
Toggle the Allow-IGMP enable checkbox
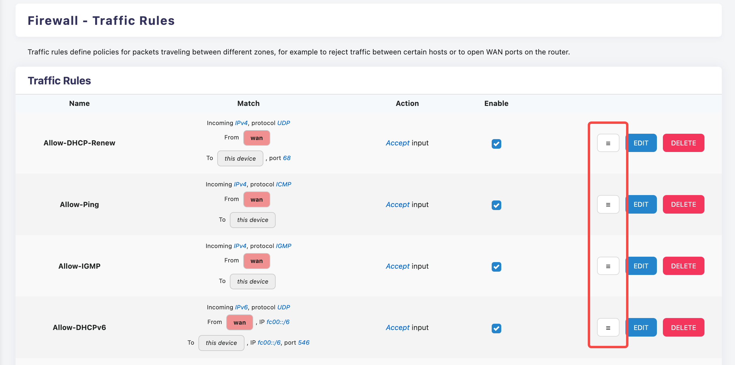496,267
